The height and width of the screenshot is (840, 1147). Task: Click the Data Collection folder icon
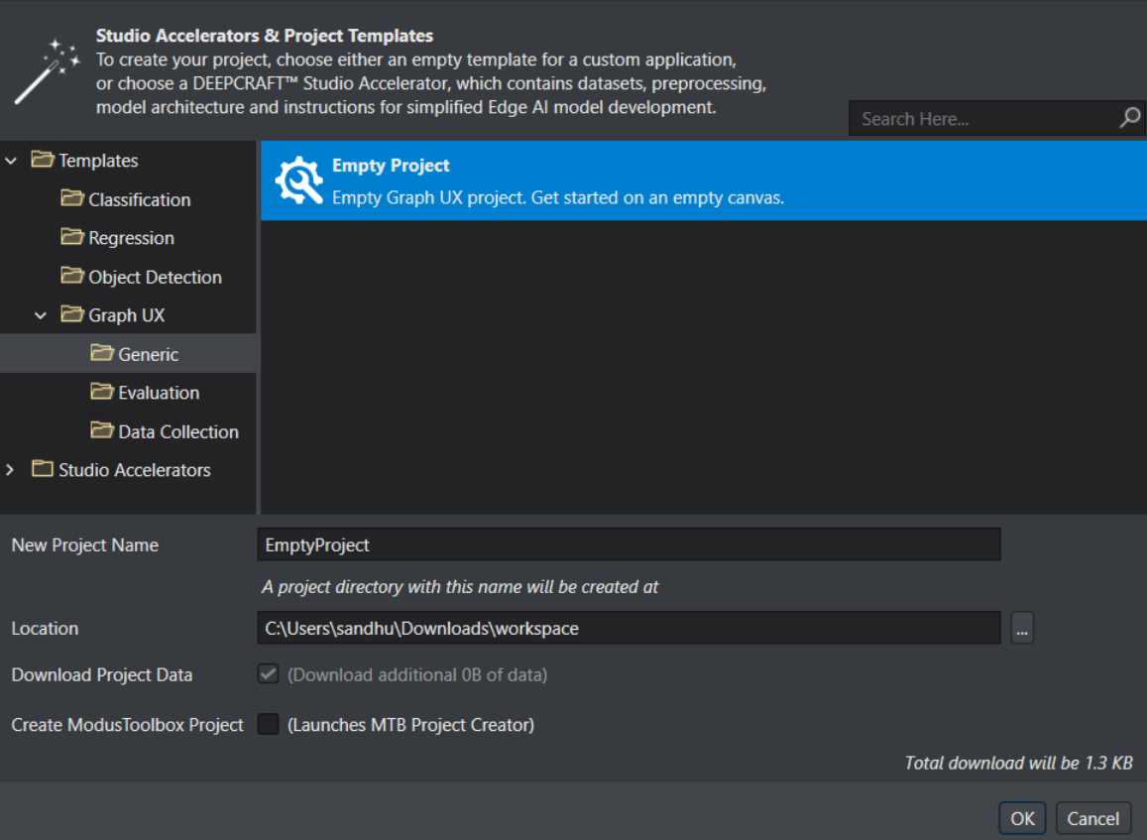102,430
